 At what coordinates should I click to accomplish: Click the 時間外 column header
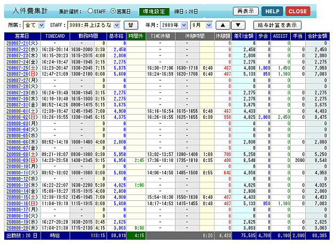click(136, 36)
